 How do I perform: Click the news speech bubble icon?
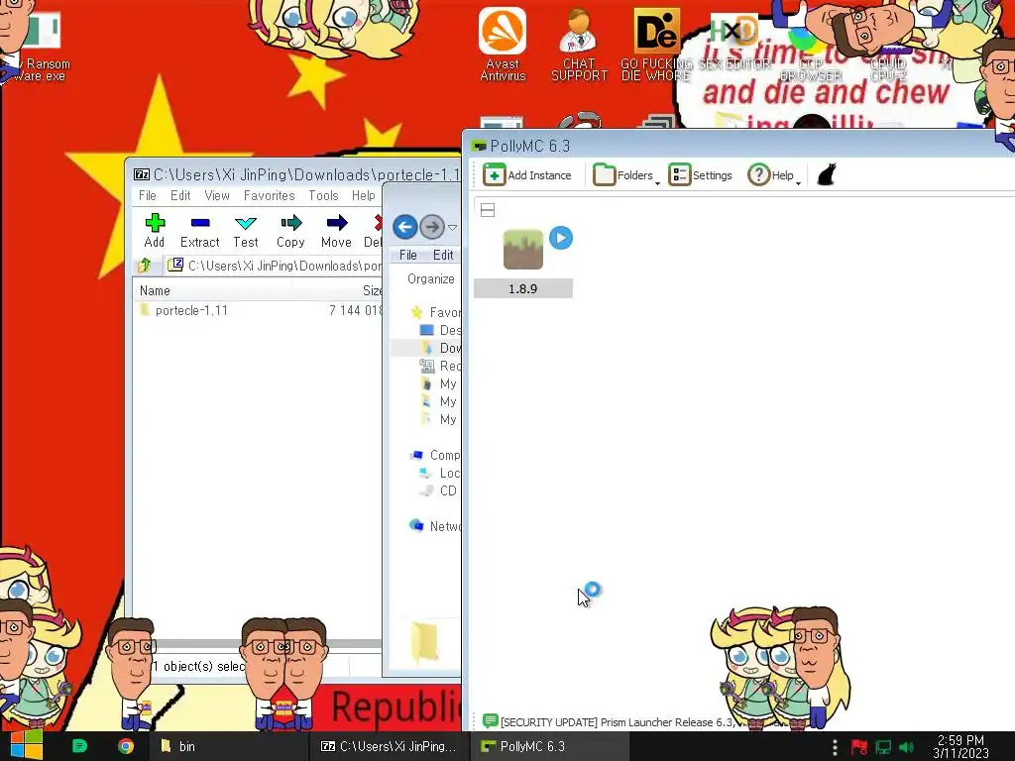[x=490, y=721]
